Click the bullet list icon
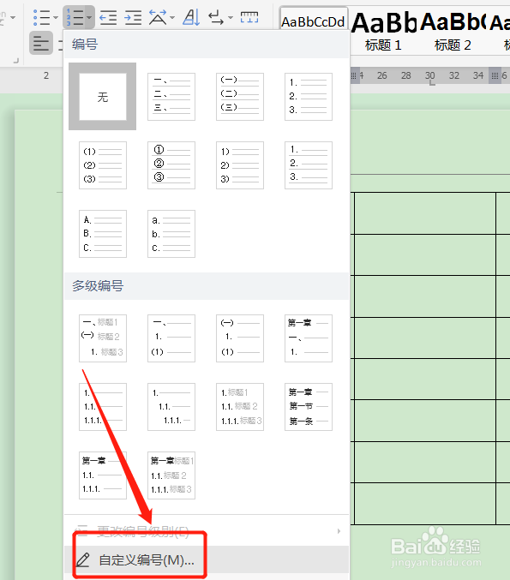 click(x=41, y=17)
